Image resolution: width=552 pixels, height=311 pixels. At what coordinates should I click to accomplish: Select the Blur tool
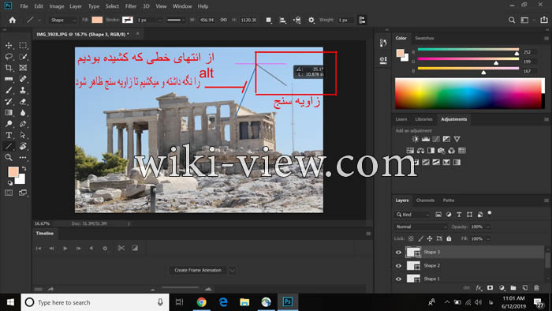pos(23,113)
